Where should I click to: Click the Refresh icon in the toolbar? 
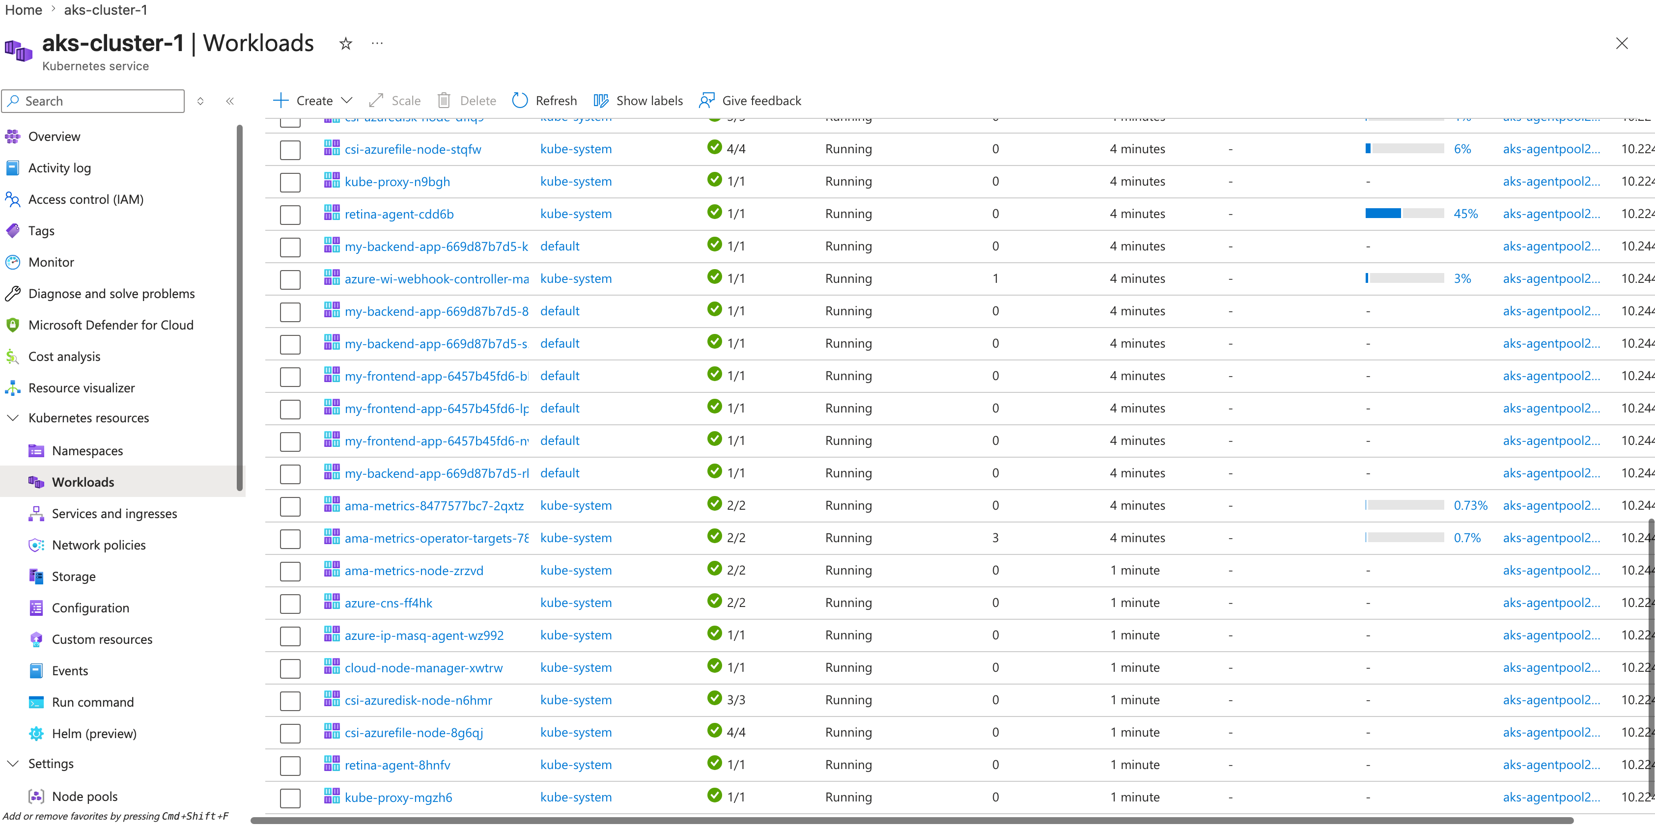point(520,101)
